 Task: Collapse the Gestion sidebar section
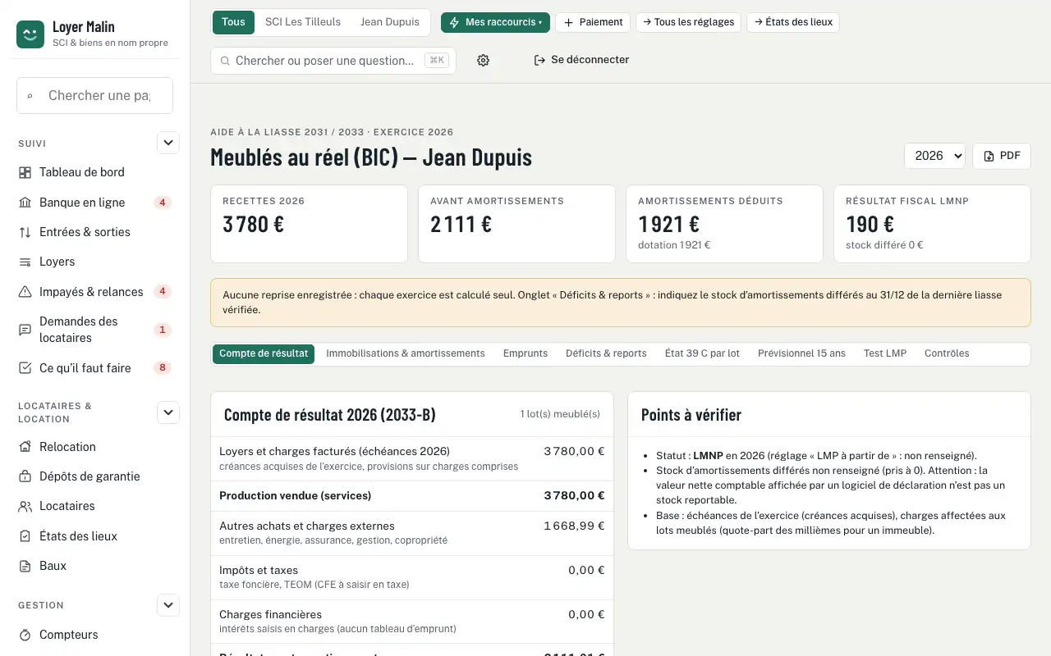pyautogui.click(x=168, y=605)
